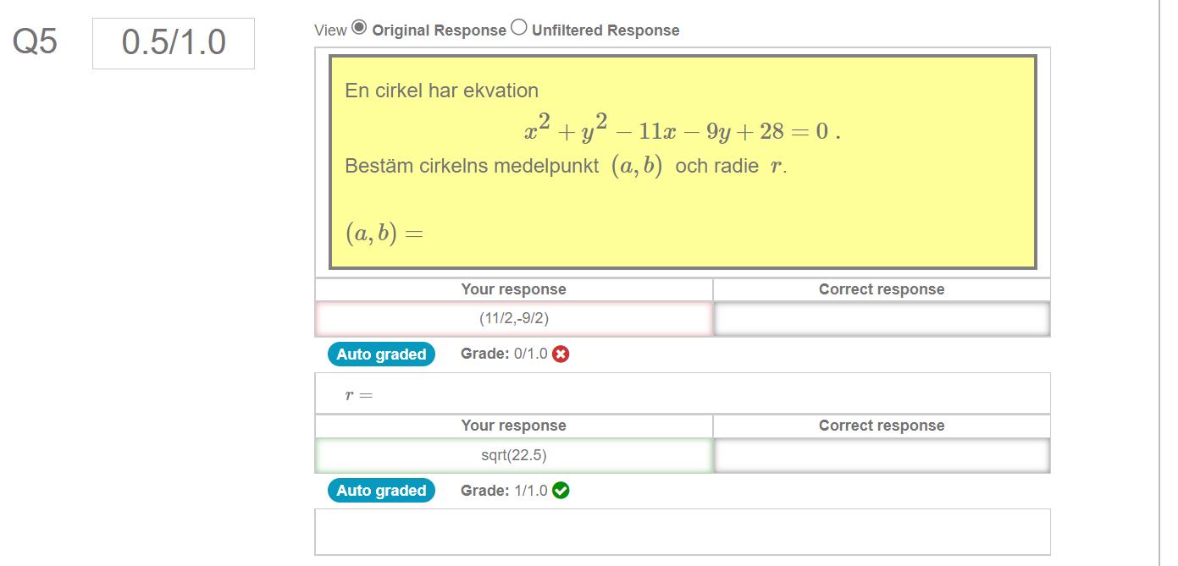Image resolution: width=1178 pixels, height=566 pixels.
Task: Click Auto graded badge for center point
Action: pos(381,354)
